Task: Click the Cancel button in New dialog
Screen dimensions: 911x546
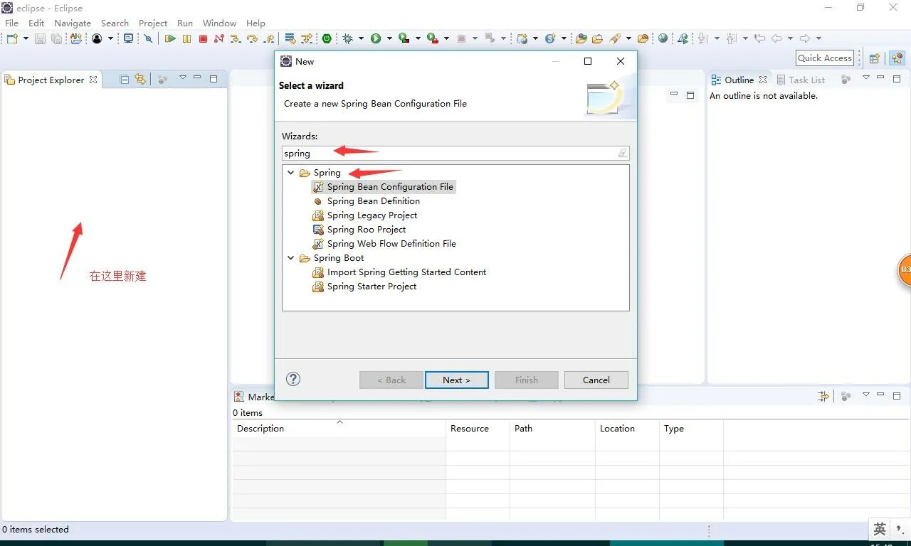Action: pyautogui.click(x=596, y=380)
